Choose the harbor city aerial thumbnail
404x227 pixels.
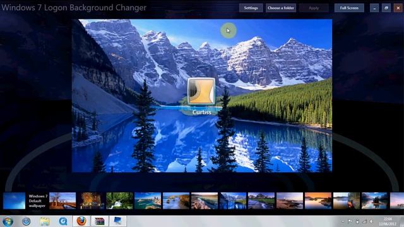[148, 201]
